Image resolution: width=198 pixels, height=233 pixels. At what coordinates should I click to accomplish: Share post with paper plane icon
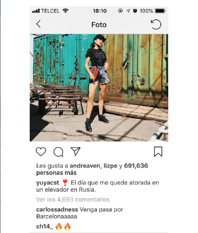point(75,151)
